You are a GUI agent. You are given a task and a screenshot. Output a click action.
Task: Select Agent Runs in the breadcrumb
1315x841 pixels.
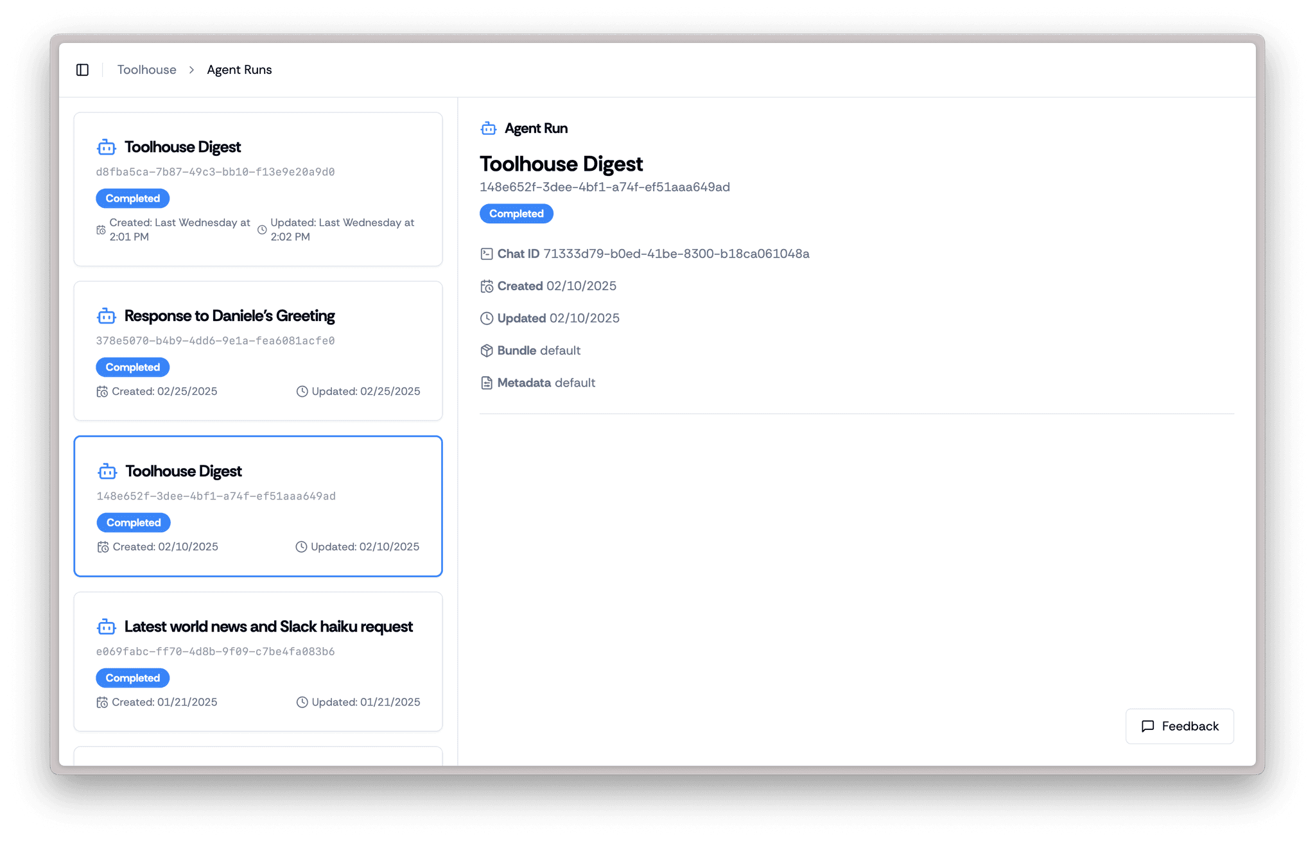pyautogui.click(x=239, y=69)
